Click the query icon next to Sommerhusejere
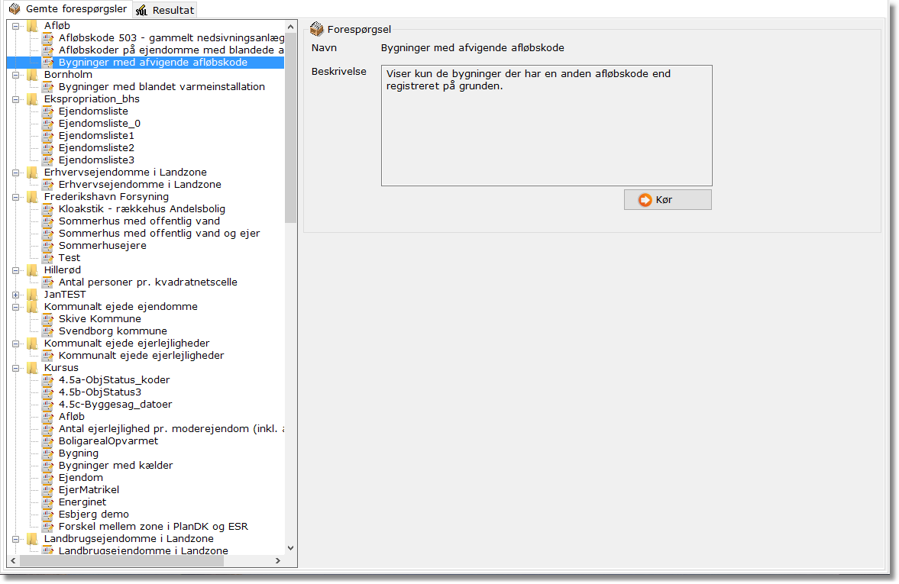Image resolution: width=899 pixels, height=584 pixels. [x=47, y=246]
